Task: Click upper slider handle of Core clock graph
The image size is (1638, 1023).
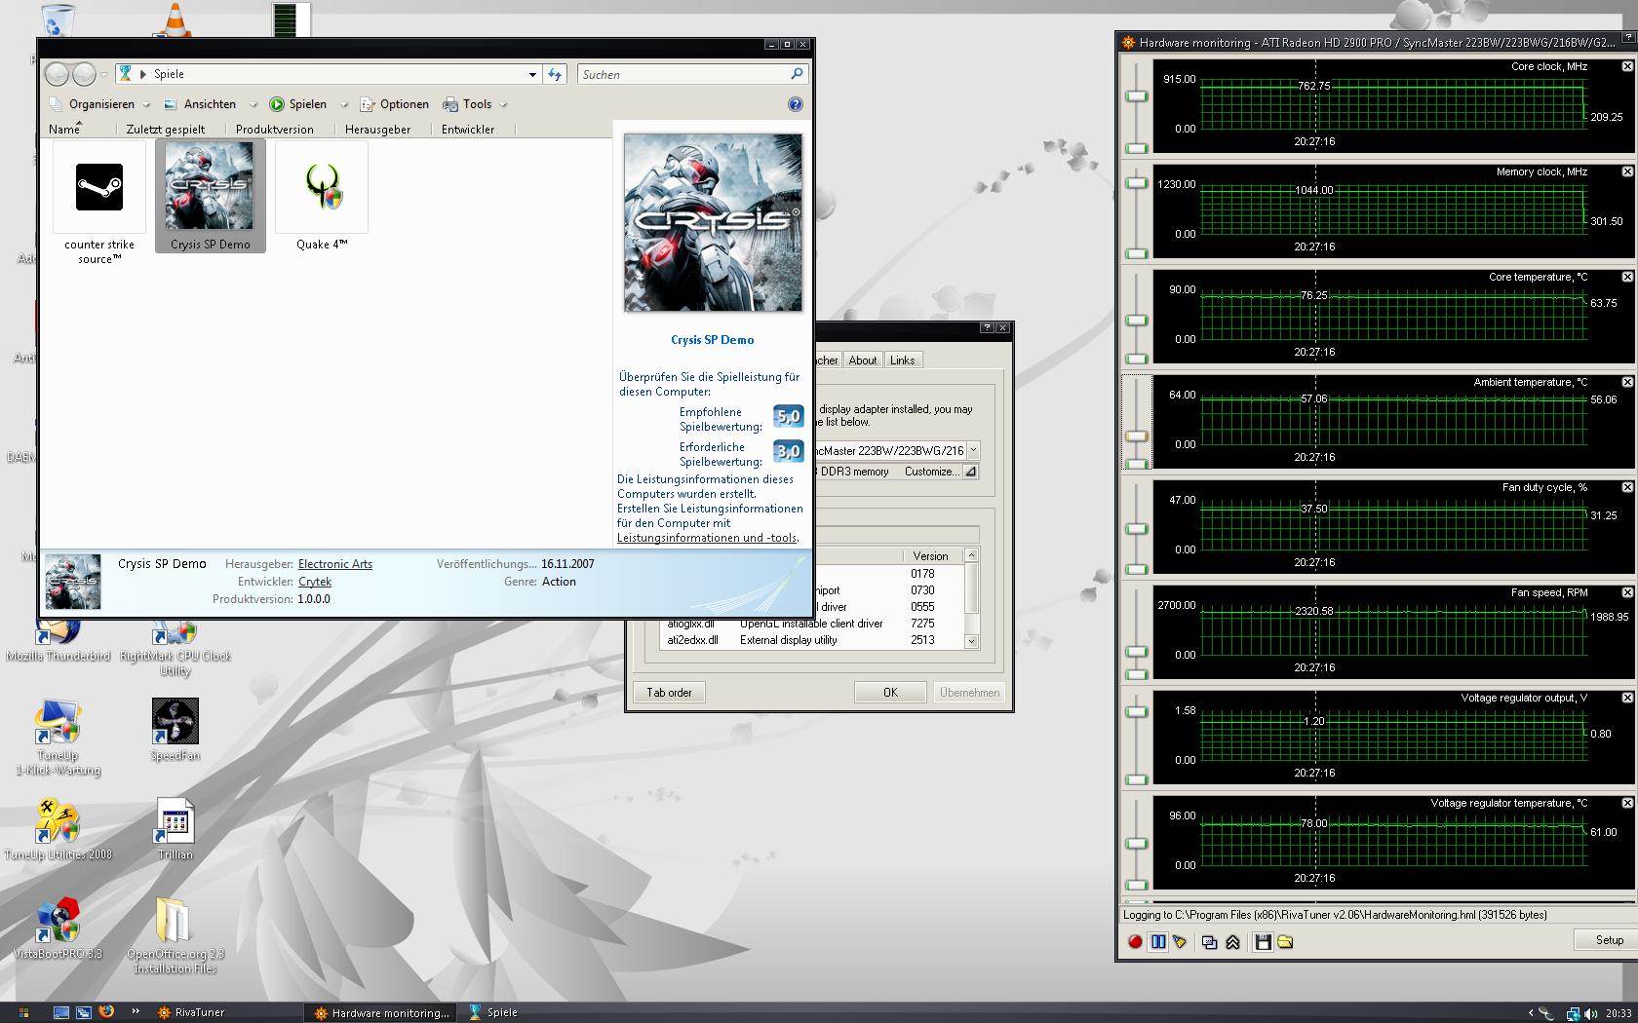Action: 1136,95
